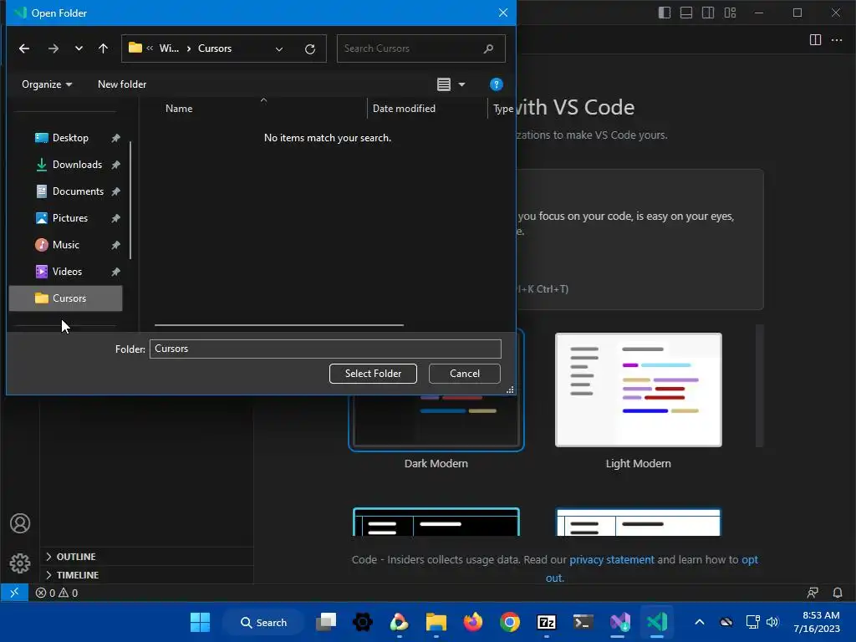
Task: Sort by Date modified column
Action: coord(404,108)
